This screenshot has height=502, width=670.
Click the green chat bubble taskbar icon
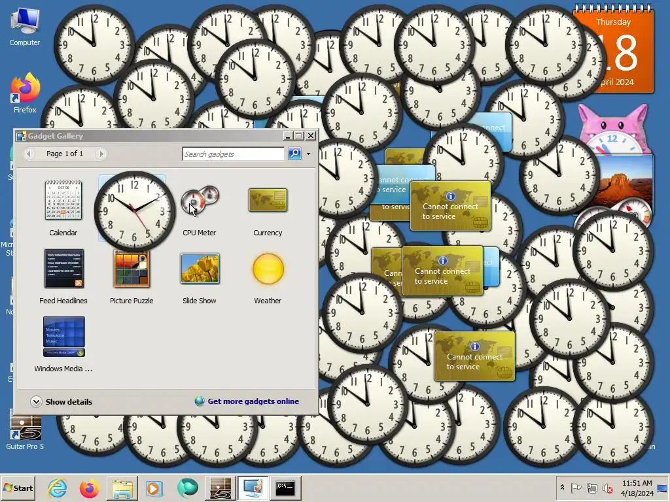point(188,488)
